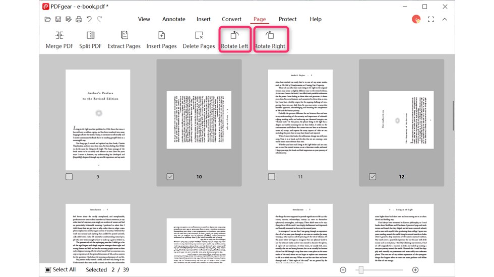
Task: Click Delete Pages tool
Action: click(199, 40)
